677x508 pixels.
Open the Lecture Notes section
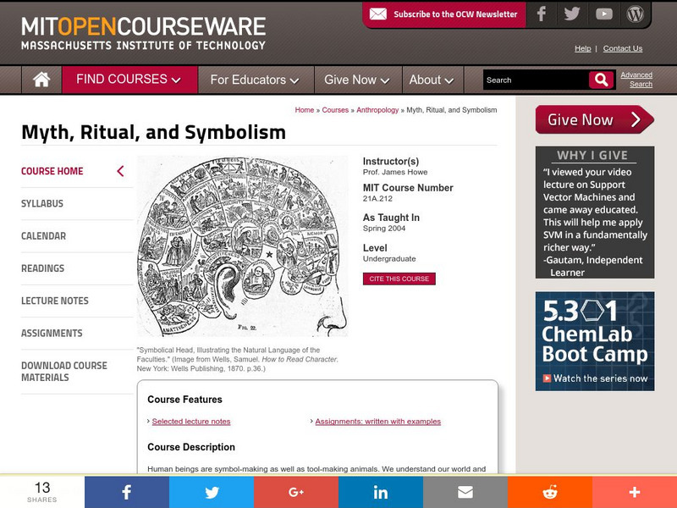click(x=55, y=301)
